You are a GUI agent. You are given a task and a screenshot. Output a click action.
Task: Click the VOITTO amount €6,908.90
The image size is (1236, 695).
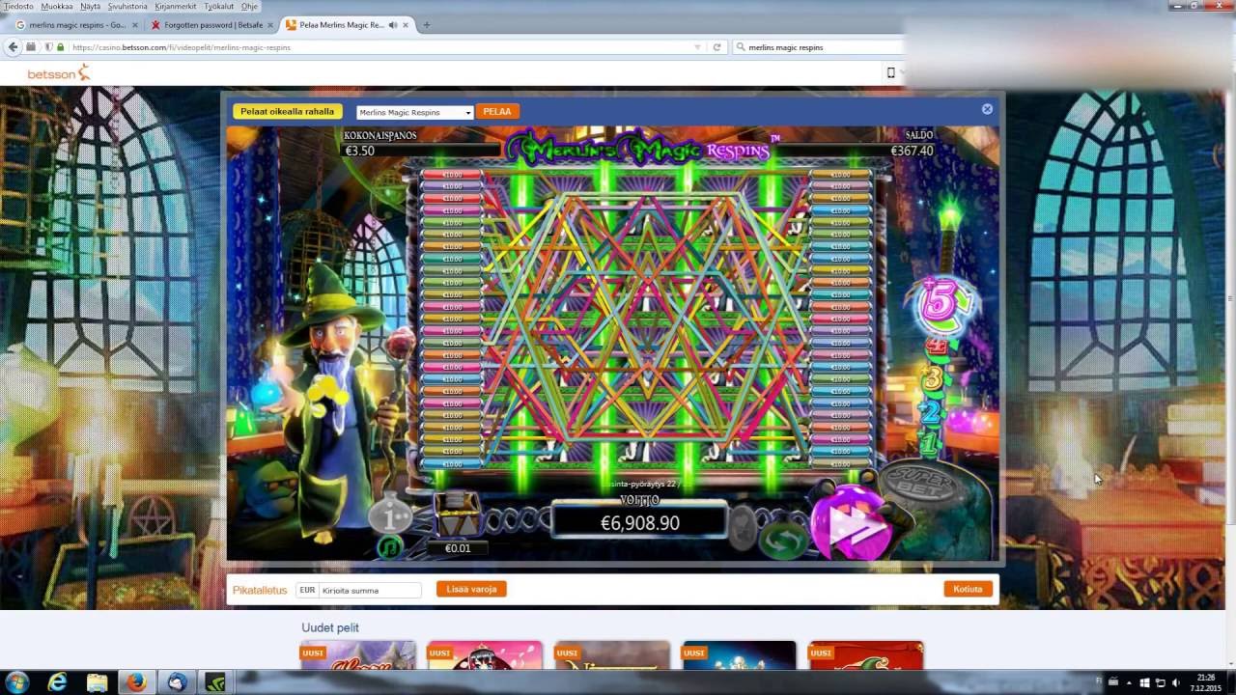(x=639, y=522)
